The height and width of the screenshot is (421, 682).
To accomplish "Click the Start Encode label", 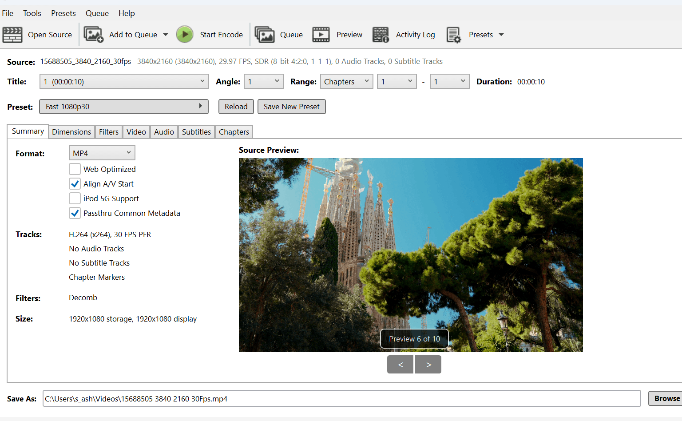I will pyautogui.click(x=221, y=35).
